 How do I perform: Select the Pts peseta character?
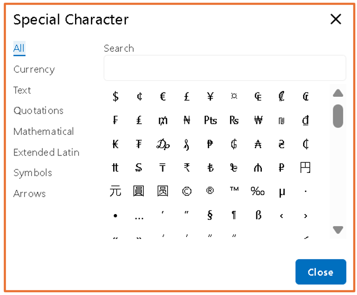click(x=210, y=120)
